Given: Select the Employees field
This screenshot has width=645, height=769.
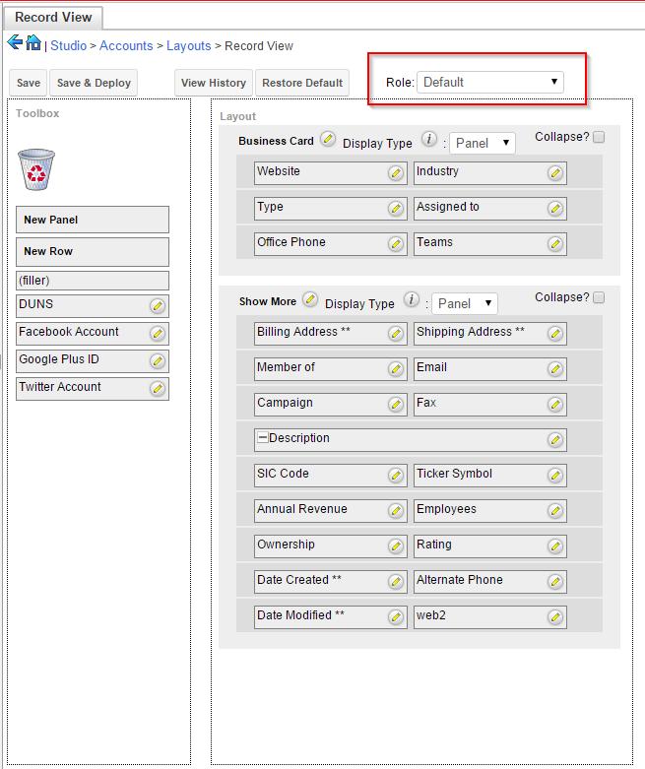Looking at the screenshot, I should [x=490, y=511].
